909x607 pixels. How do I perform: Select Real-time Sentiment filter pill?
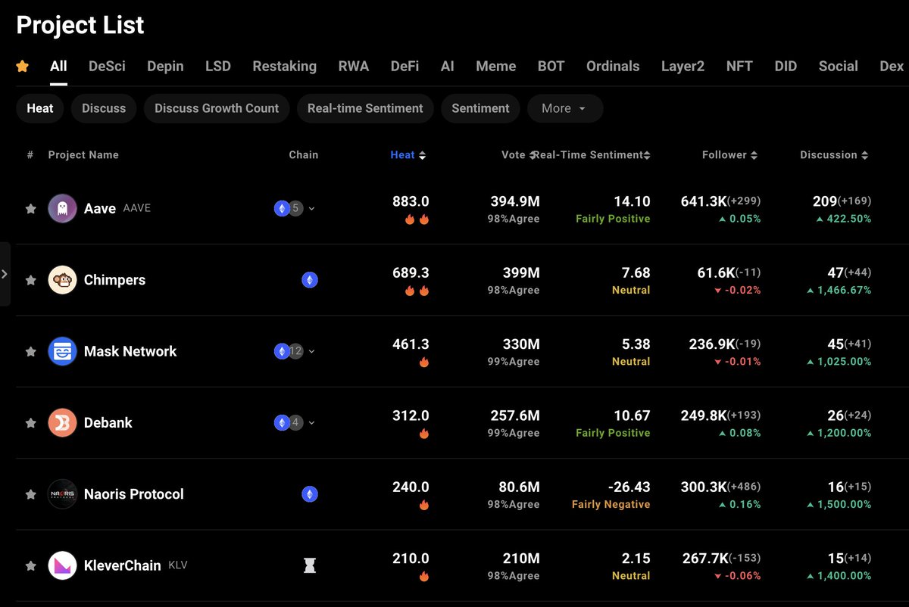point(365,108)
